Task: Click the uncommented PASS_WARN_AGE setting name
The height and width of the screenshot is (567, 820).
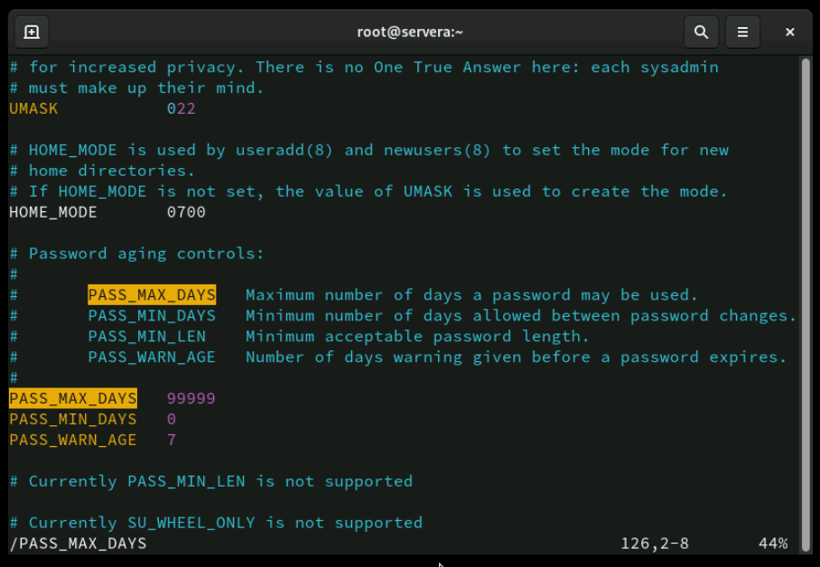Action: coord(73,440)
